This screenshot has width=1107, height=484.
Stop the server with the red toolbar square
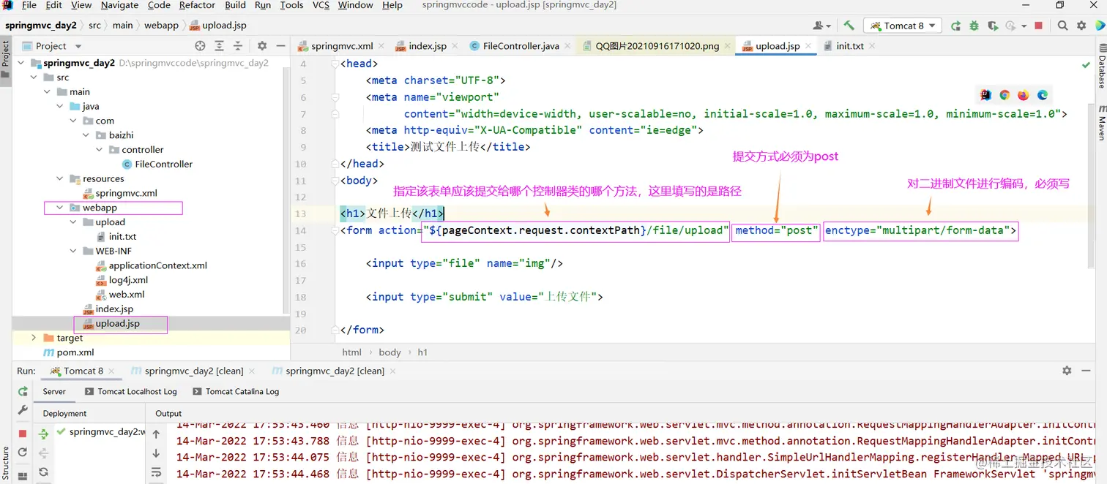(x=1038, y=26)
